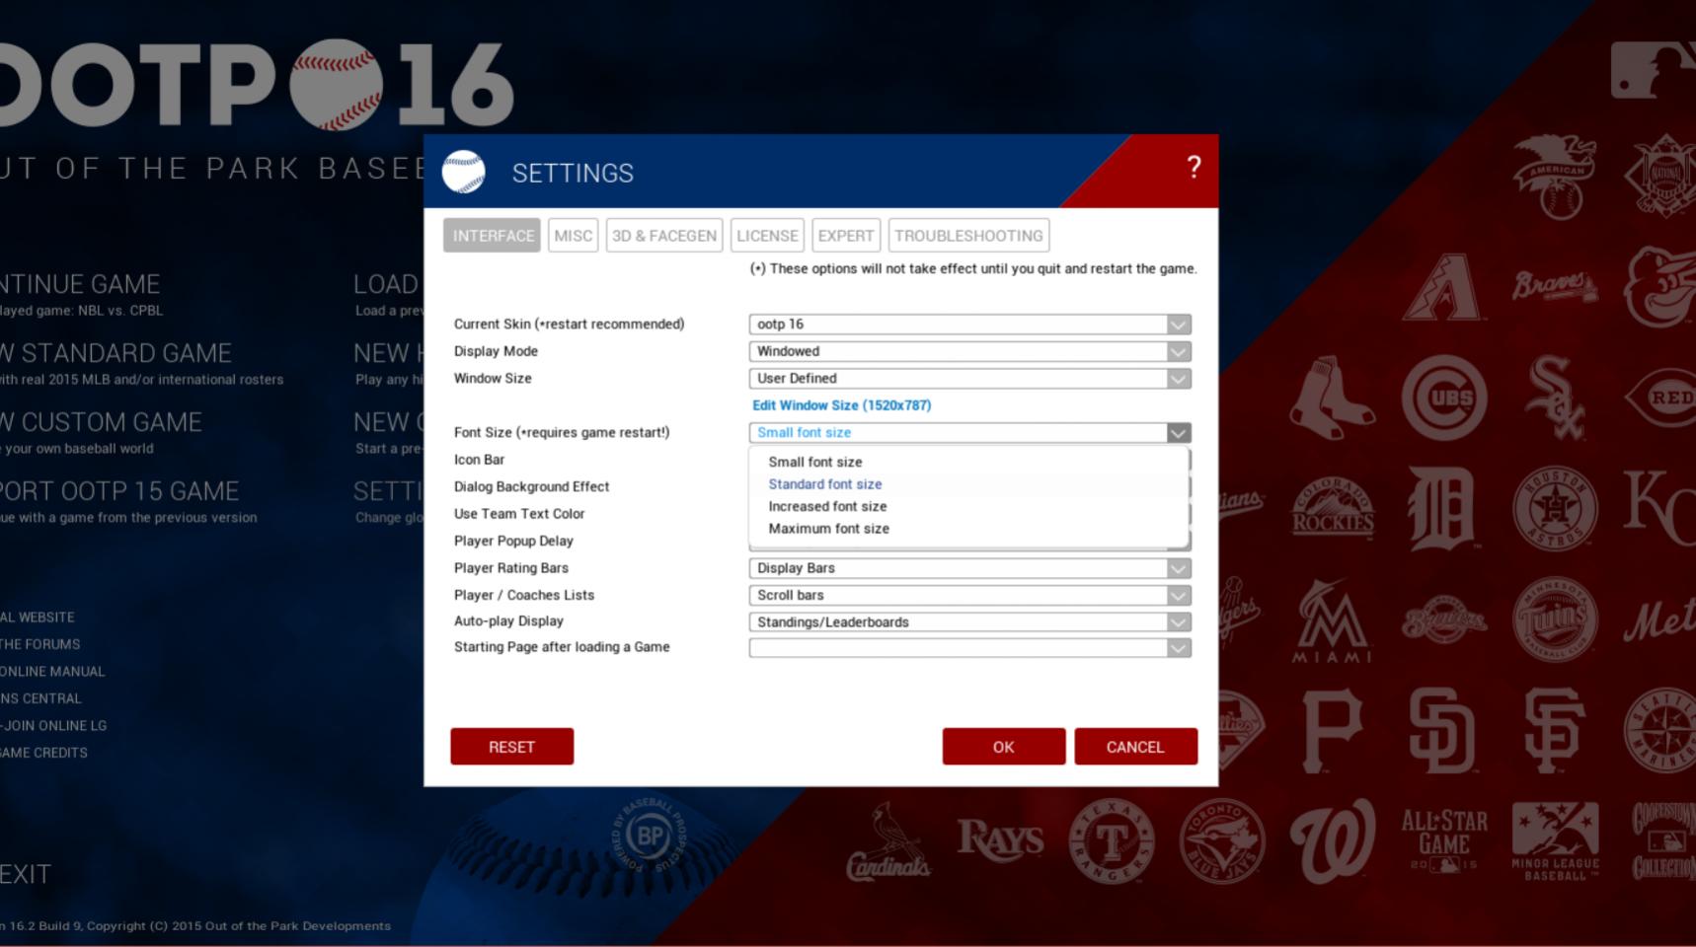The image size is (1696, 947).
Task: Choose Standard font size option
Action: point(967,484)
